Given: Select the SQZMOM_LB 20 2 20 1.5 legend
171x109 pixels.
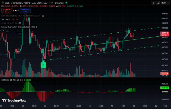Looking at the screenshot, I should point(12,80).
